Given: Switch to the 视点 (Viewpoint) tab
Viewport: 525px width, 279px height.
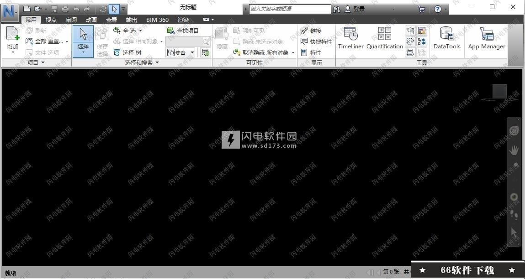Looking at the screenshot, I should (x=51, y=20).
